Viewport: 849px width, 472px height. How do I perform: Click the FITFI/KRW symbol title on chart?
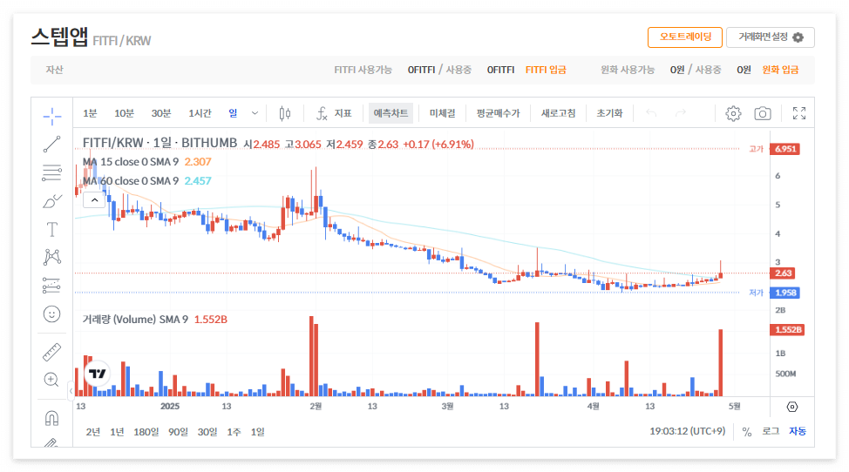pyautogui.click(x=160, y=143)
